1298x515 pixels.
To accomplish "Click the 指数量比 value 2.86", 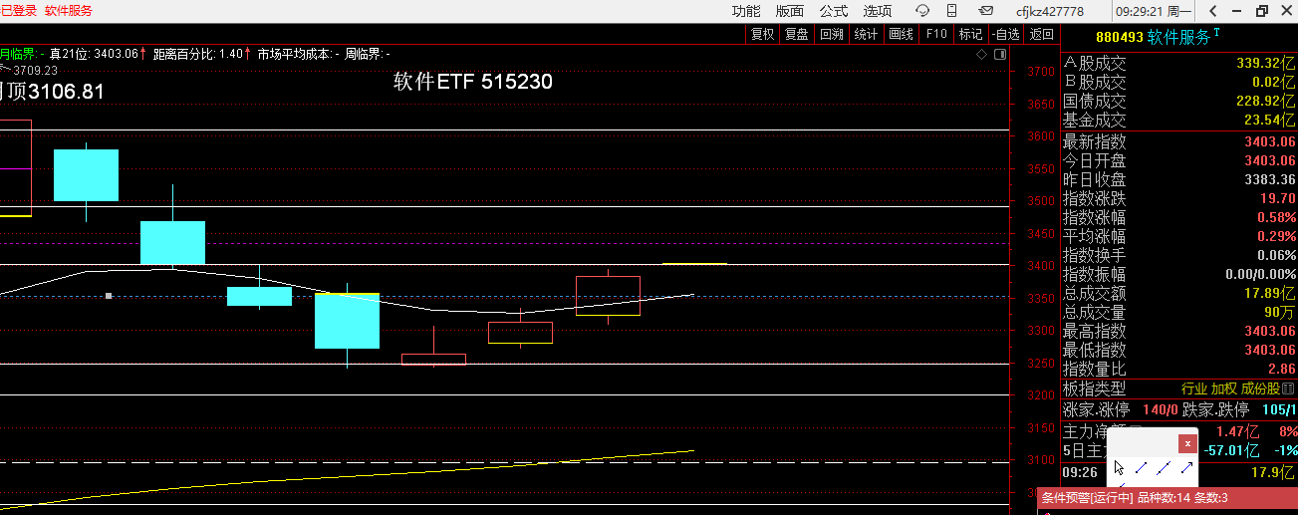I will pos(1280,369).
